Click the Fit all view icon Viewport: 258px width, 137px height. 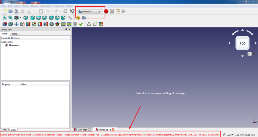[x=5, y=18]
